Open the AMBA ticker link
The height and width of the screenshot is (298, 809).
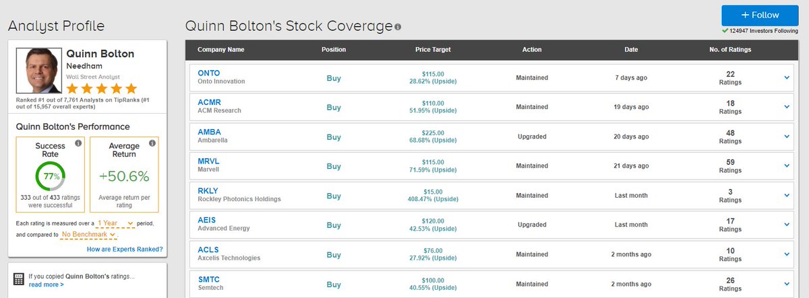pos(210,132)
